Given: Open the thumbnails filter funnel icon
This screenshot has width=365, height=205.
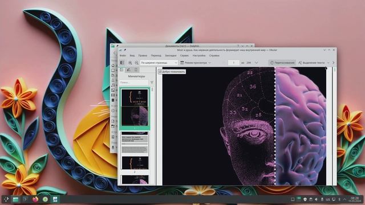Looking at the screenshot, I should click(152, 83).
